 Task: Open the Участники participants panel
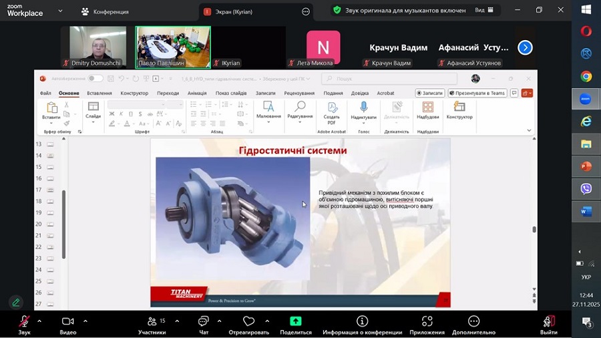pos(152,322)
